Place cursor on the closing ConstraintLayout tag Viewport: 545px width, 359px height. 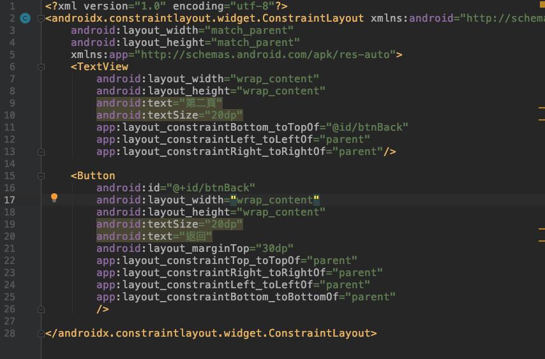coord(211,333)
